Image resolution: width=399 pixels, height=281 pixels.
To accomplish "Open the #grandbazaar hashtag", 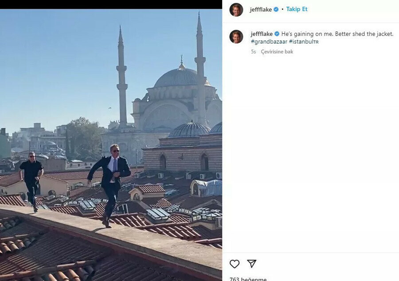I will tap(268, 42).
